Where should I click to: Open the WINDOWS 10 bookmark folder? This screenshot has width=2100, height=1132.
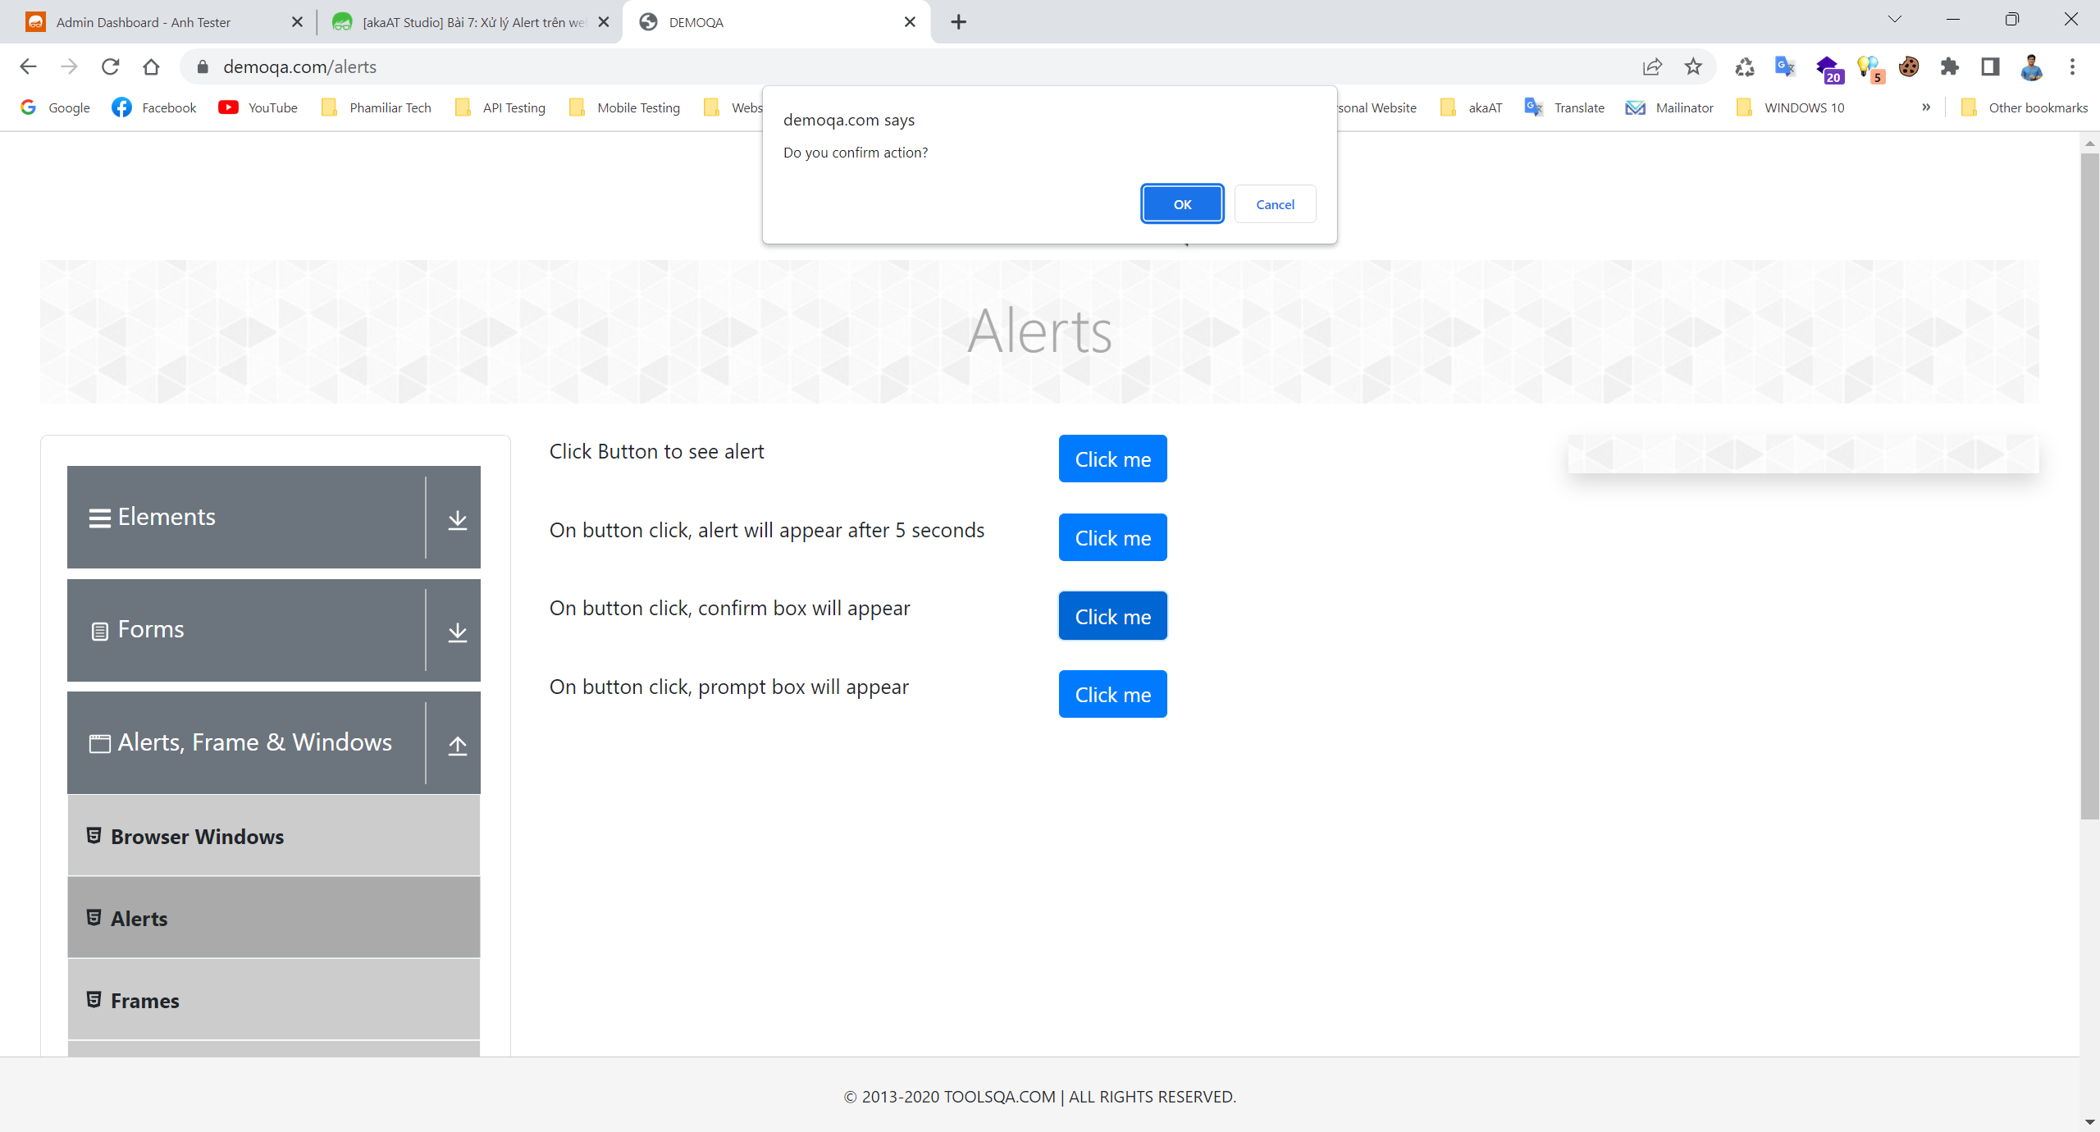tap(1791, 107)
